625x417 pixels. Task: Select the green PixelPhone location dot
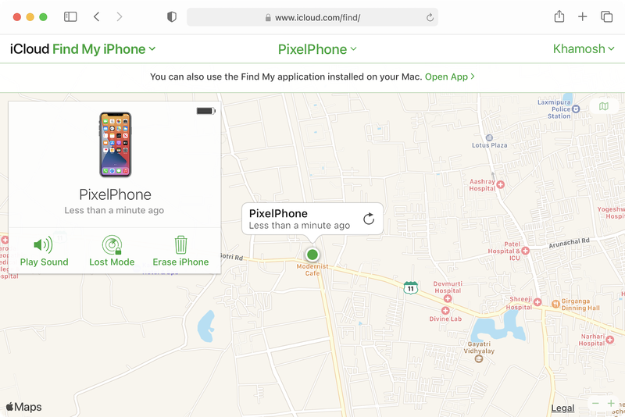[312, 254]
